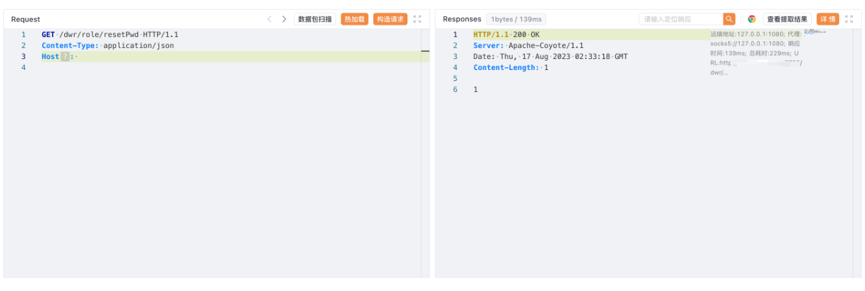Viewport: 865px width, 291px height.
Task: Click the response search input field
Action: coord(681,19)
